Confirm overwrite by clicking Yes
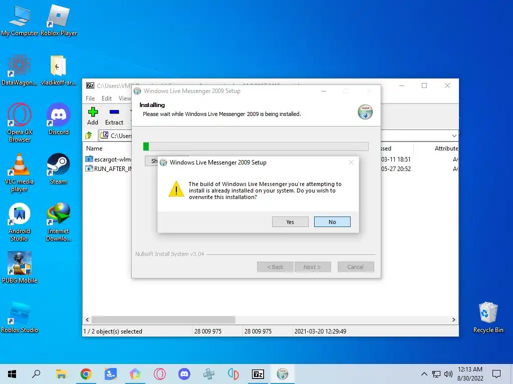This screenshot has height=384, width=513. point(290,221)
